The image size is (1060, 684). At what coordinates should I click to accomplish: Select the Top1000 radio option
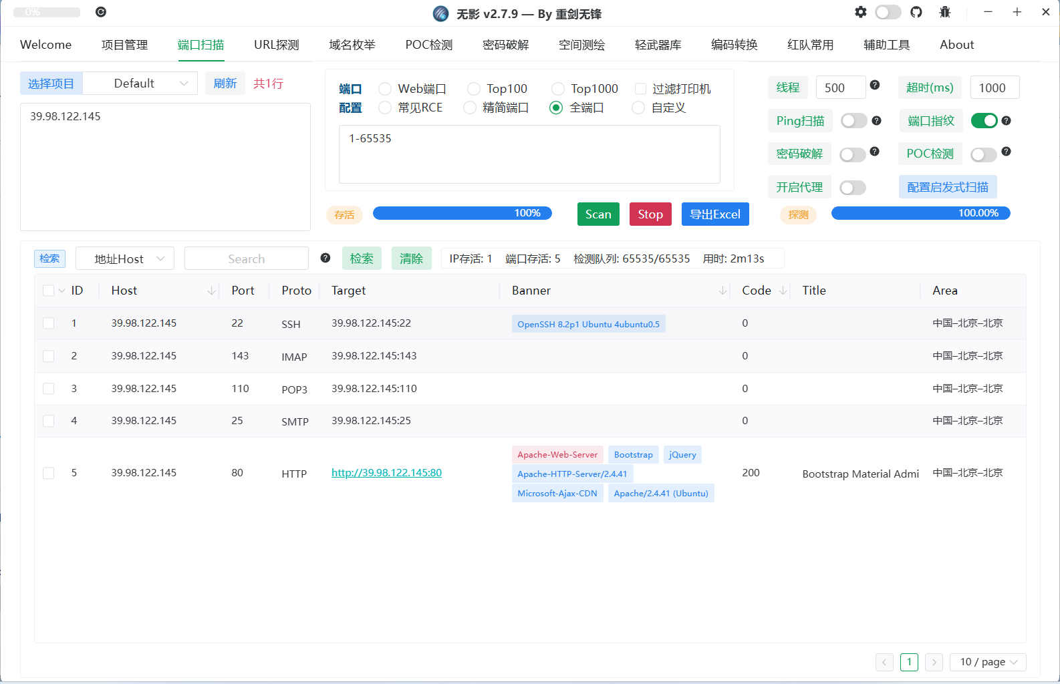pyautogui.click(x=558, y=89)
